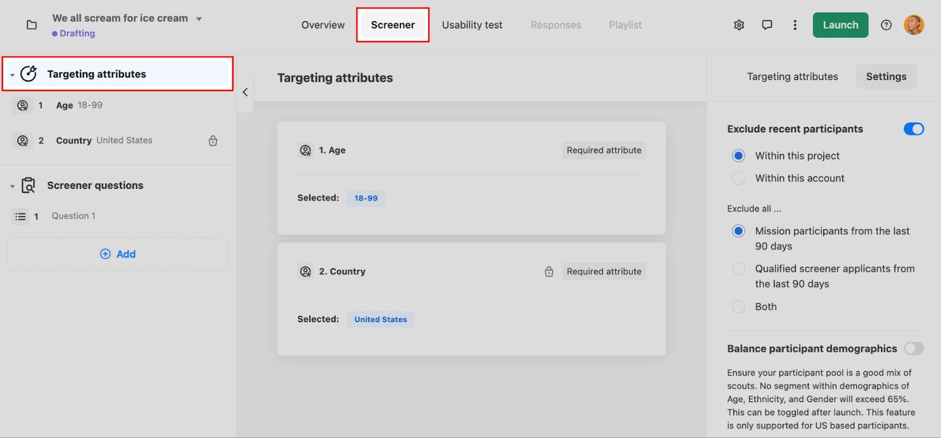Click the Screener questions magnifier icon
This screenshot has width=941, height=438.
[28, 185]
